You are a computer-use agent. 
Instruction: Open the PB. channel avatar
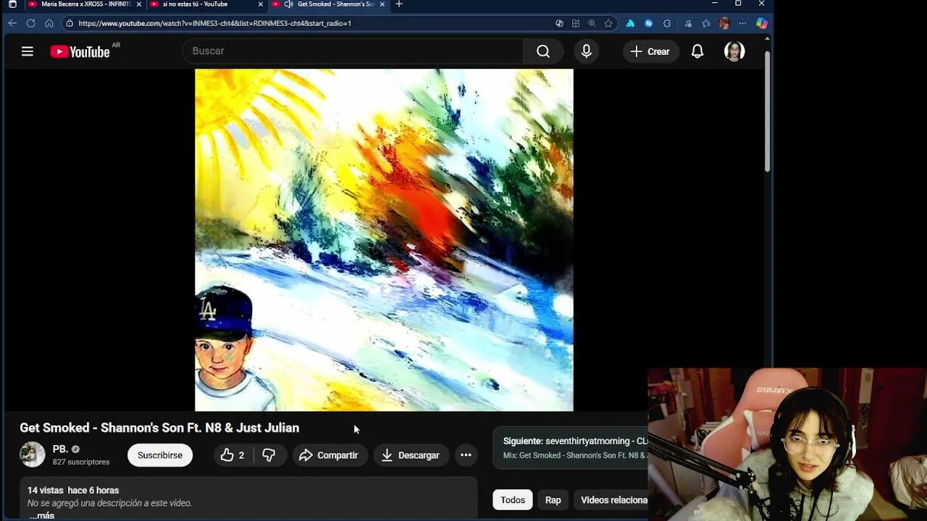(32, 454)
